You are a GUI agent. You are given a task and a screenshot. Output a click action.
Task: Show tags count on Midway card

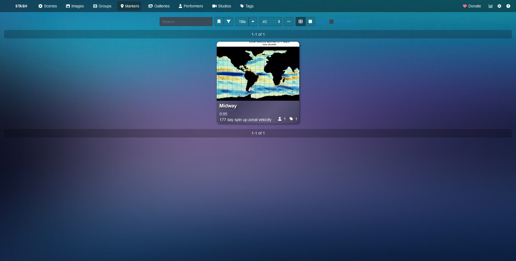293,119
